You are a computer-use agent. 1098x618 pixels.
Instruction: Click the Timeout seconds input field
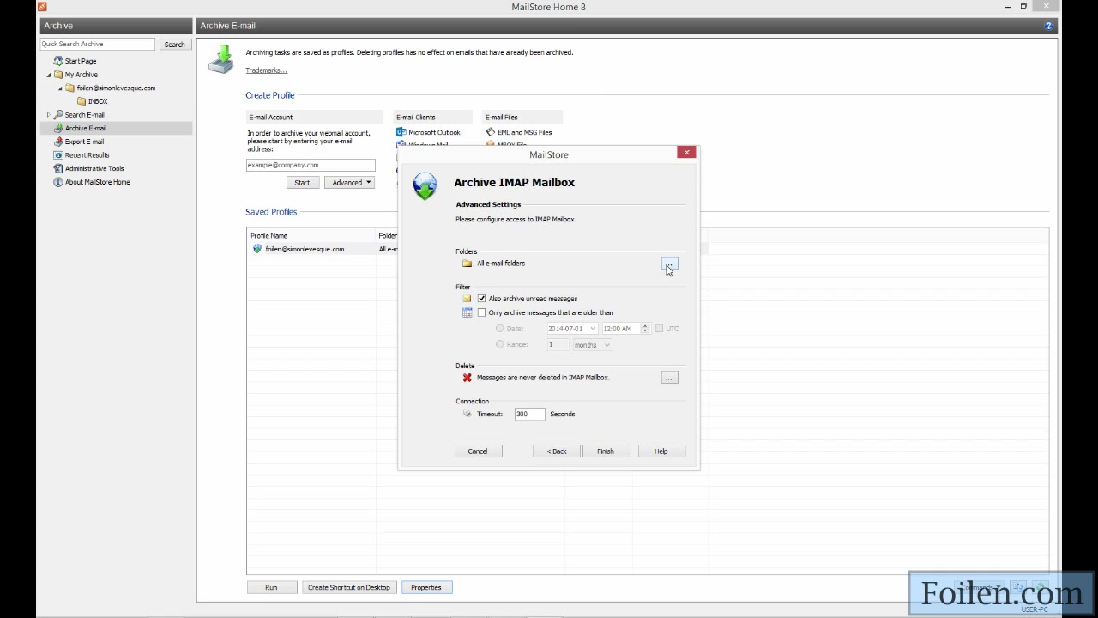tap(529, 414)
